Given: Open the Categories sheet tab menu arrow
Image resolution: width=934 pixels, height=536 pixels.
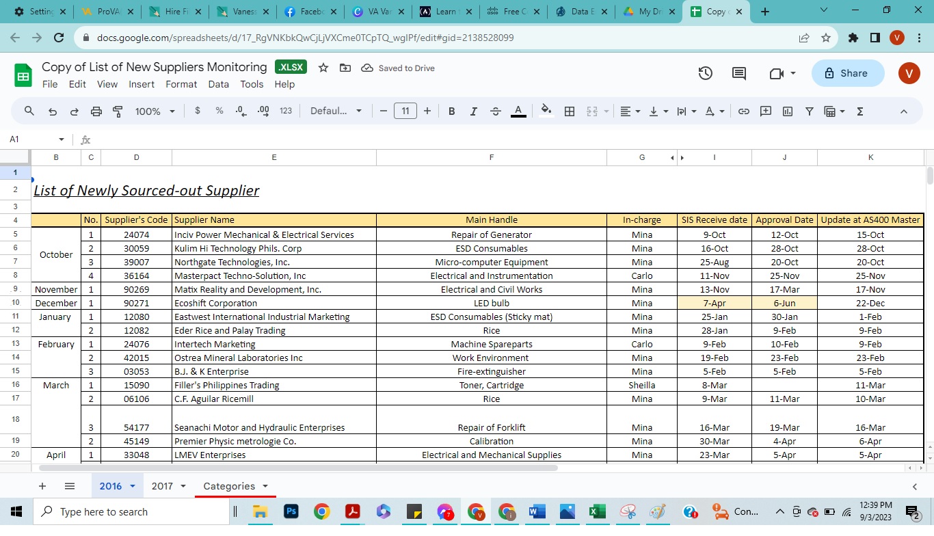Looking at the screenshot, I should [265, 486].
